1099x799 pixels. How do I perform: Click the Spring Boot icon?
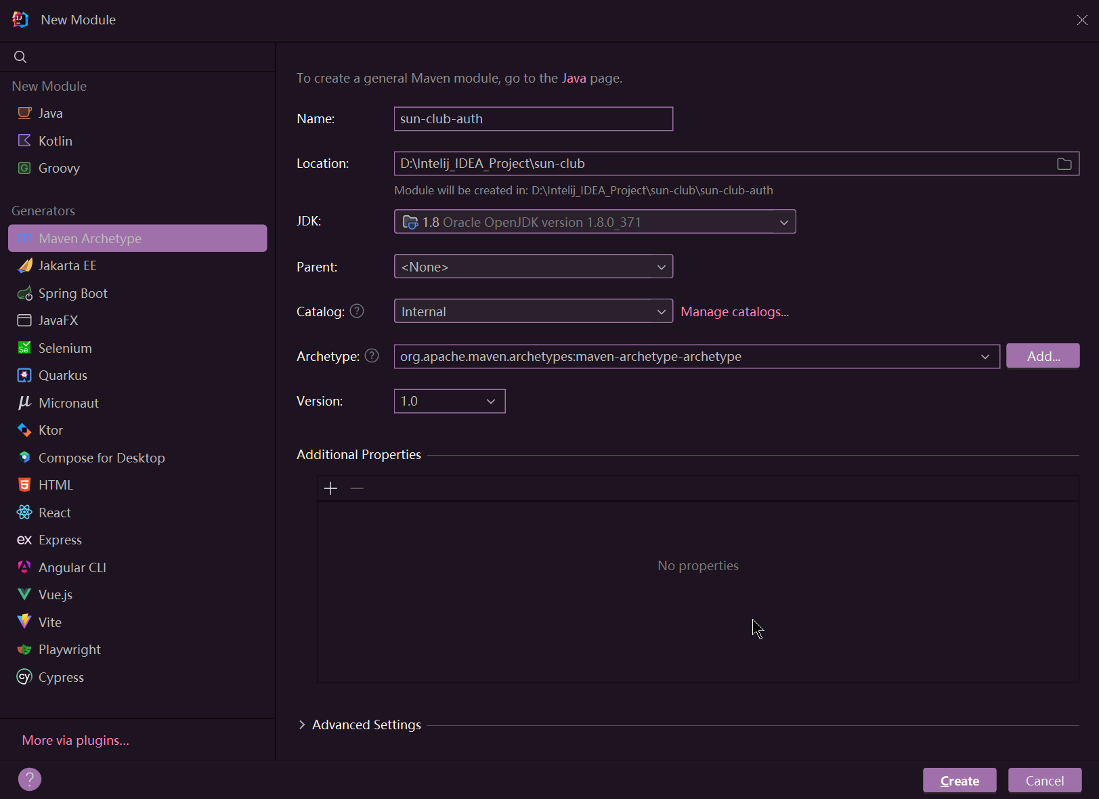(x=24, y=293)
